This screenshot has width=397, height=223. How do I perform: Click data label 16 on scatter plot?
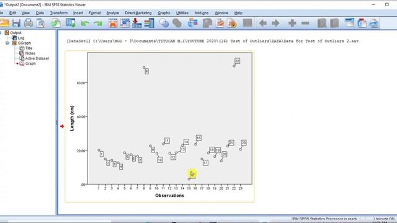point(198,138)
